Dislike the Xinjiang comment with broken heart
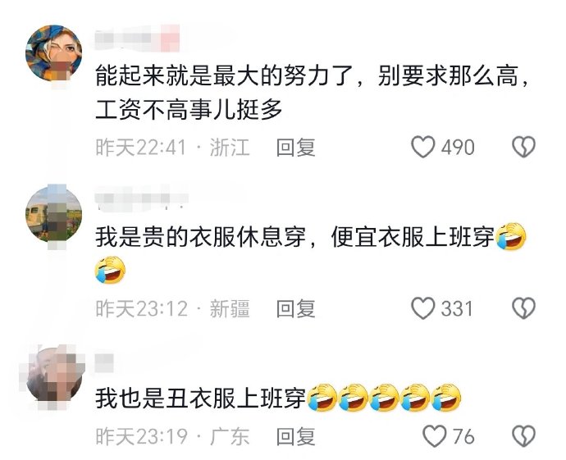 pos(523,308)
